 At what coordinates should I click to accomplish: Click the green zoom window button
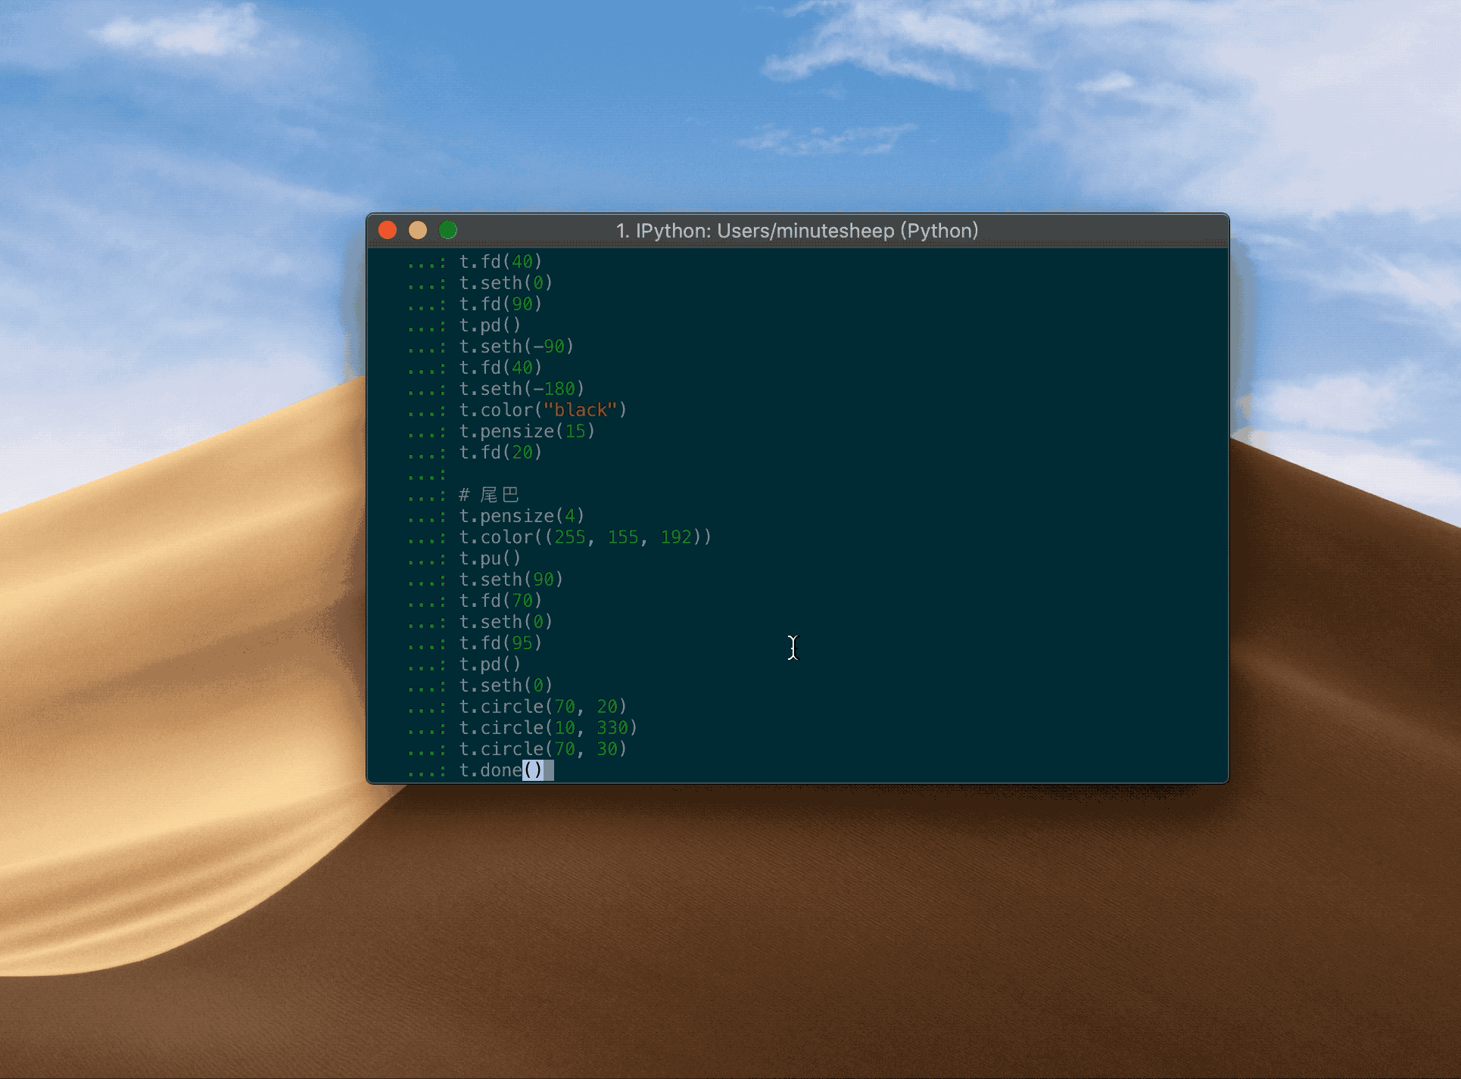point(448,230)
